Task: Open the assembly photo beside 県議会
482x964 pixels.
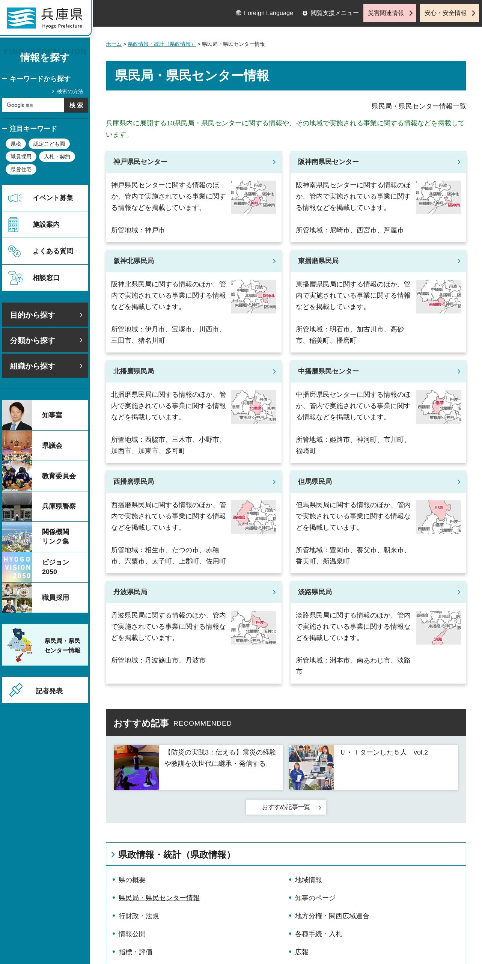Action: tap(17, 446)
